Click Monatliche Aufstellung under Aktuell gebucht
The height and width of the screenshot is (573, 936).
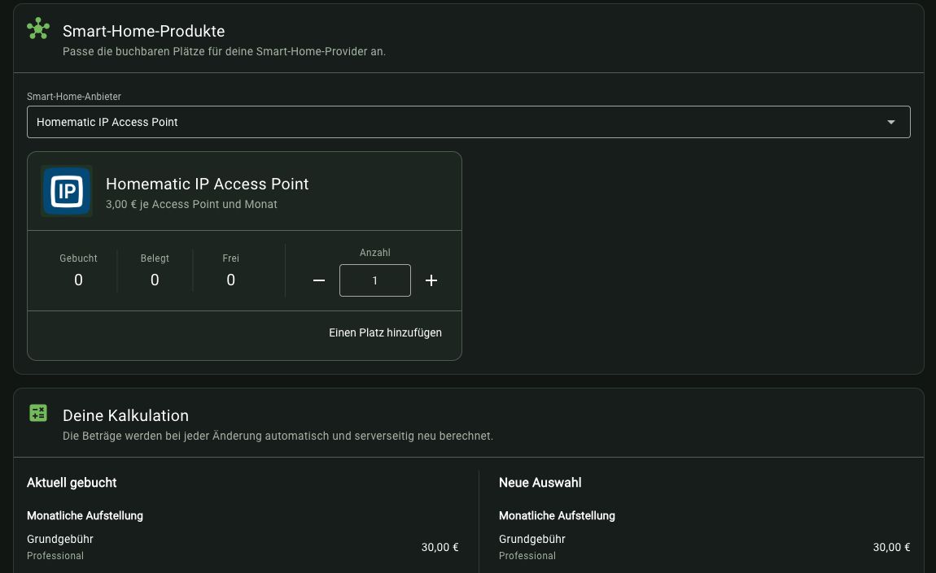pyautogui.click(x=85, y=516)
